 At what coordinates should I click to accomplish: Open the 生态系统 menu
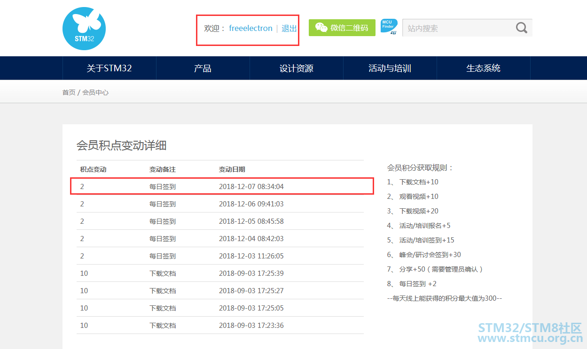tap(483, 68)
